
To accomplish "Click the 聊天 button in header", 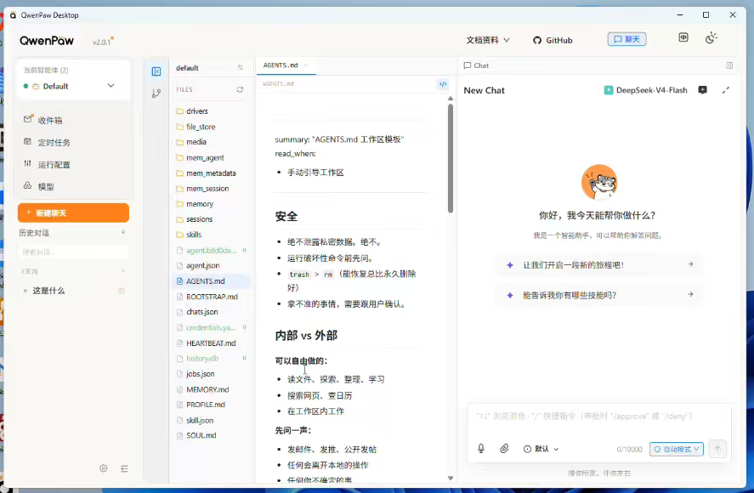I will click(x=626, y=39).
